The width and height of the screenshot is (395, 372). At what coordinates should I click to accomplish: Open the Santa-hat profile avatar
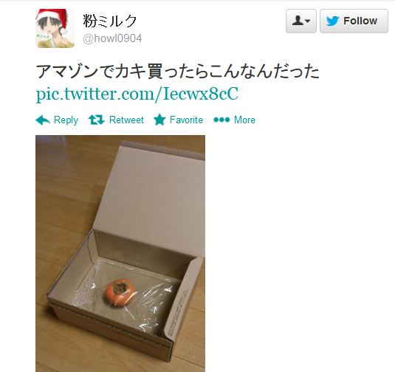[x=55, y=28]
